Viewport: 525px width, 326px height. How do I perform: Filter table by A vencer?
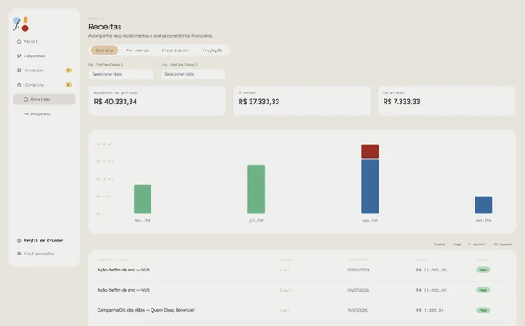tap(477, 244)
